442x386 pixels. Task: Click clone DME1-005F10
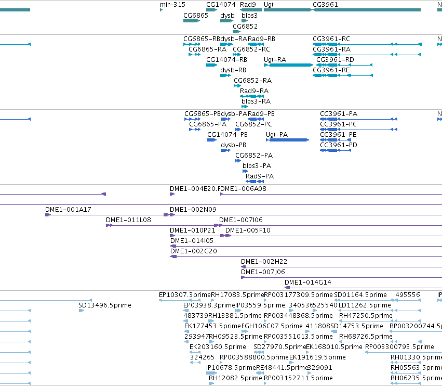248,230
